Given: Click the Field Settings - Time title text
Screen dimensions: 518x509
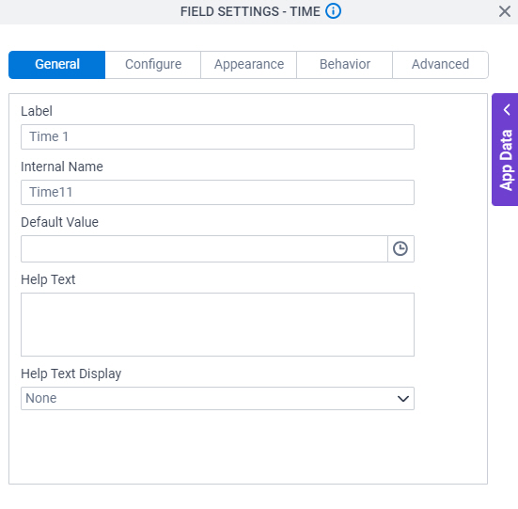Looking at the screenshot, I should click(x=250, y=11).
